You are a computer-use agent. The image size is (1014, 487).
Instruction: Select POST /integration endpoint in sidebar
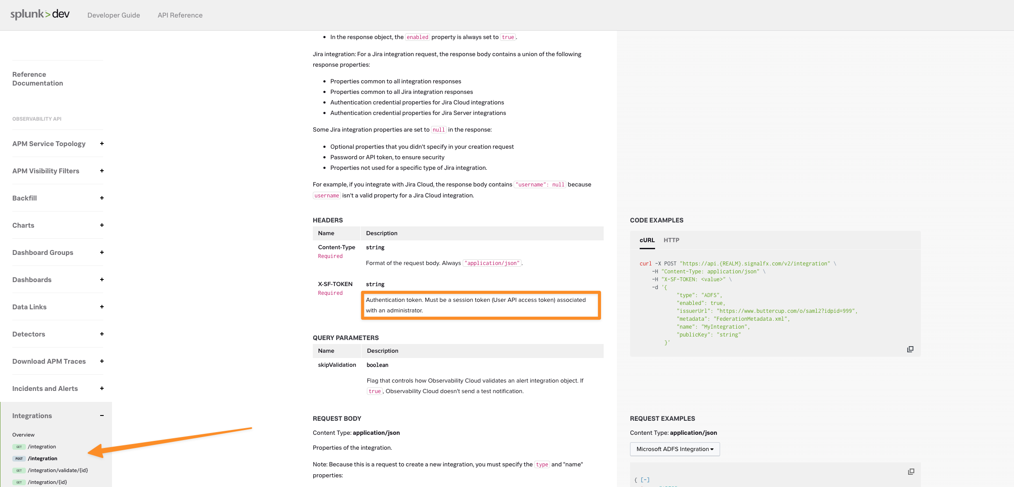click(x=43, y=458)
